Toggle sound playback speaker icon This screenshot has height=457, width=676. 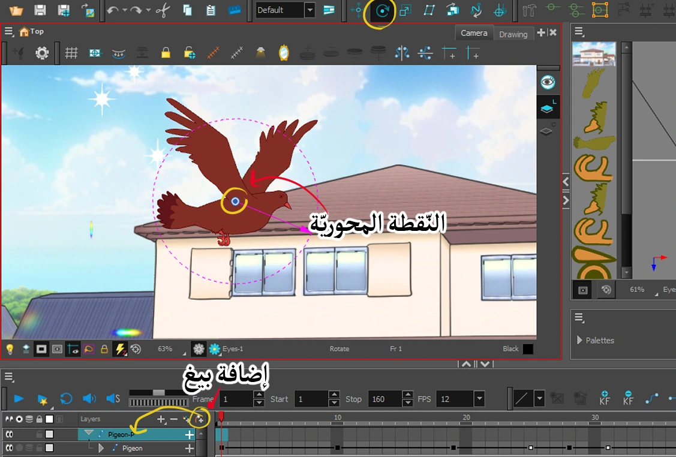click(x=89, y=398)
